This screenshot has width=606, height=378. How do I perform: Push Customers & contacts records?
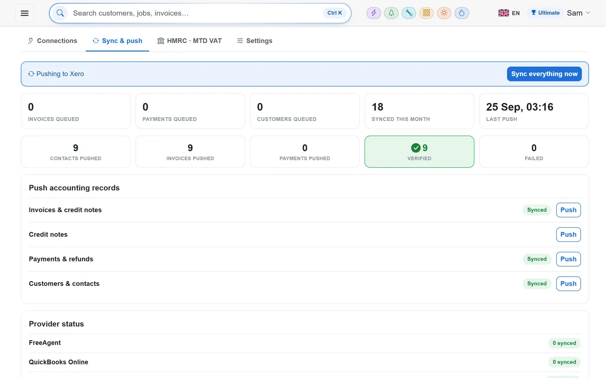pyautogui.click(x=568, y=283)
